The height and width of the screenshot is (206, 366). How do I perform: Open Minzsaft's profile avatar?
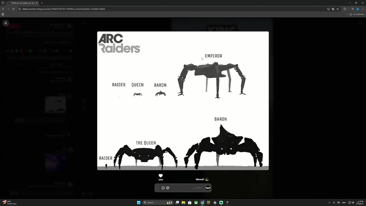tap(207, 179)
